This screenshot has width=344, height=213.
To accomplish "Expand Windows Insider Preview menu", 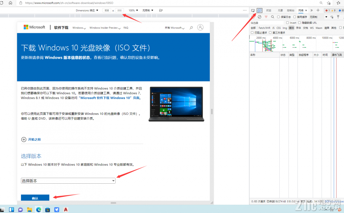I will 105,28.
